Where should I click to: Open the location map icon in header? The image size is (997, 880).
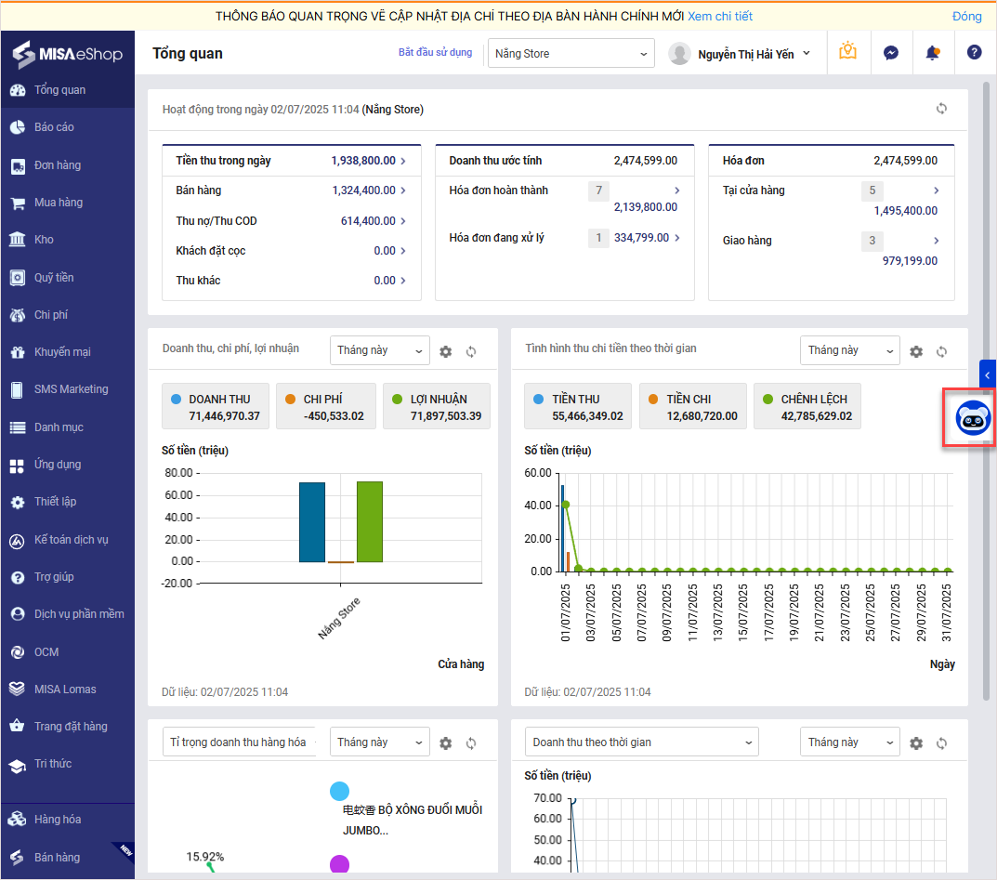pyautogui.click(x=847, y=52)
